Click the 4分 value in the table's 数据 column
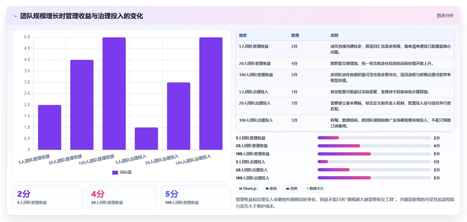Image resolution: width=467 pixels, height=222 pixels. [x=294, y=63]
